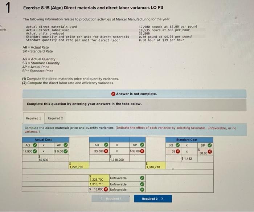Click the green check next to 17,900
Image resolution: width=254 pixels, height=212 pixels.
click(x=35, y=151)
